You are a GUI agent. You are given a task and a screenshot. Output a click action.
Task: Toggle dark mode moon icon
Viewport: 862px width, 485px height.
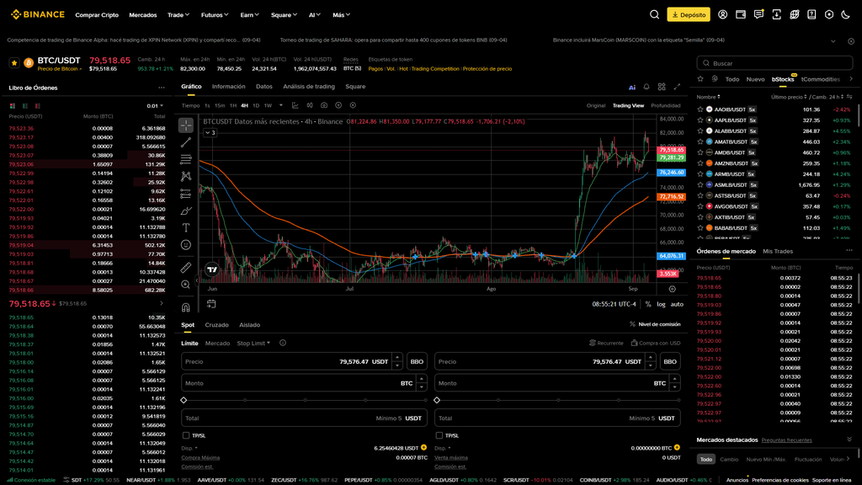click(846, 15)
